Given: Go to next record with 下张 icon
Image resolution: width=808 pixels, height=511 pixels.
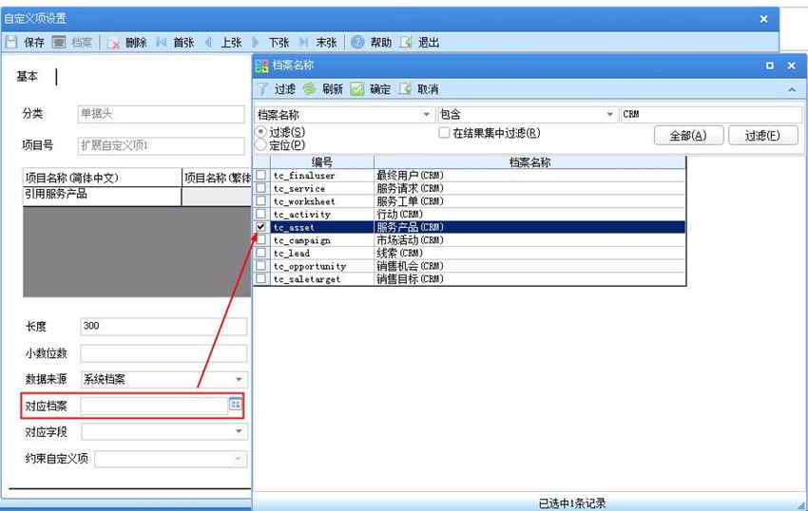Looking at the screenshot, I should coord(256,42).
